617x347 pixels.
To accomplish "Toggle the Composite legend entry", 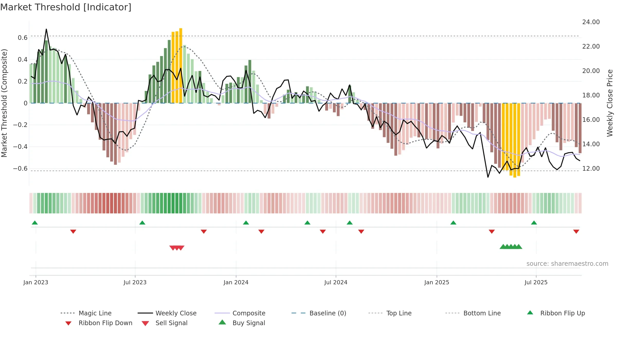I will click(x=240, y=313).
